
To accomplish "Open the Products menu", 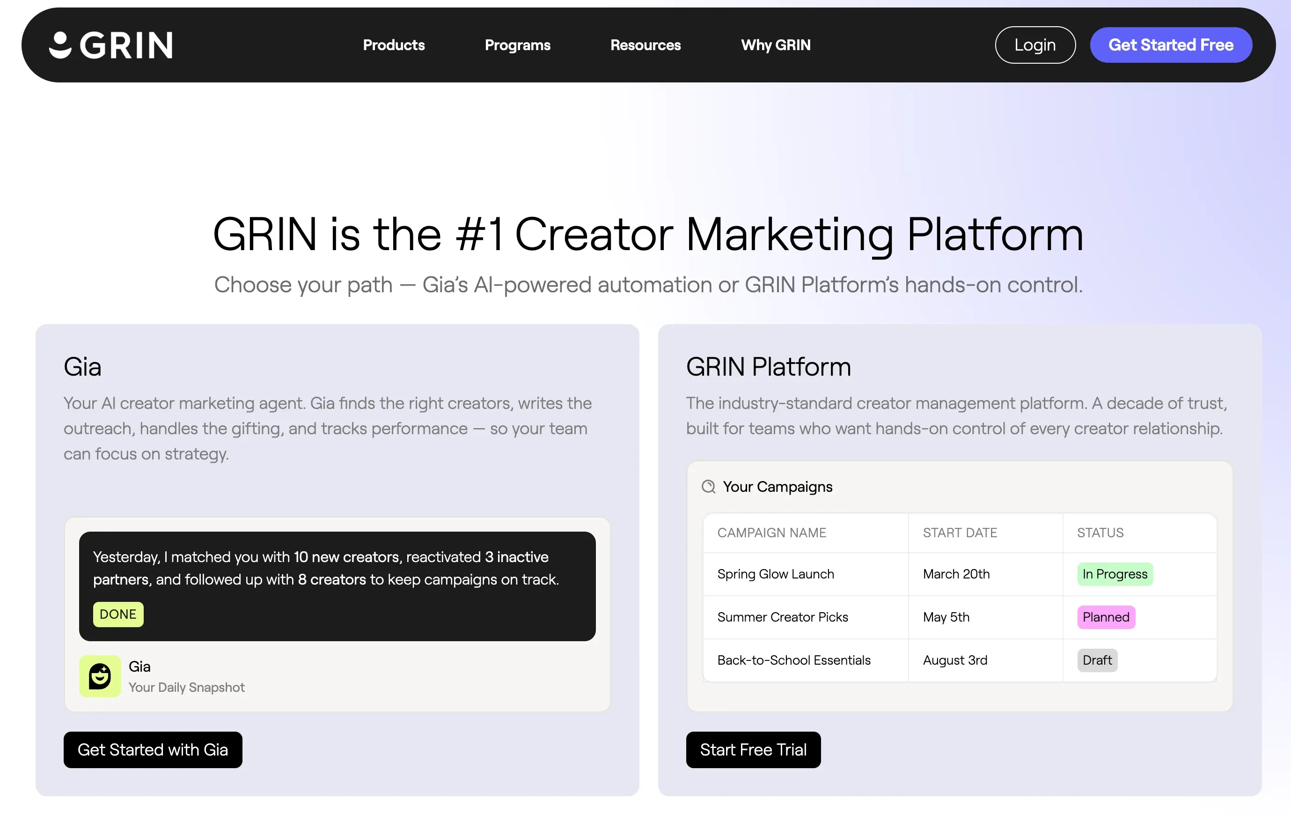I will (x=394, y=45).
